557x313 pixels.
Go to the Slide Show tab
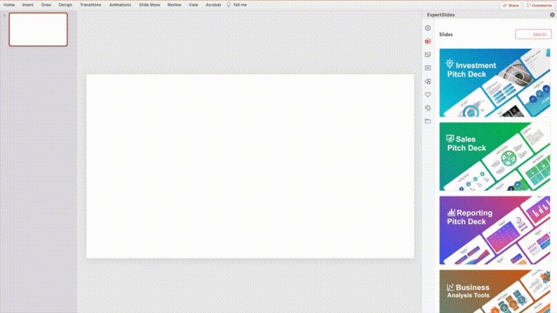click(149, 5)
